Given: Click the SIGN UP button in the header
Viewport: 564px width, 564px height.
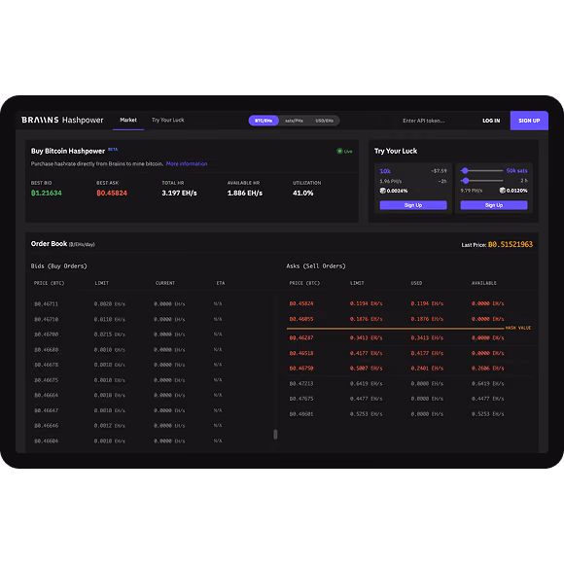Looking at the screenshot, I should point(529,121).
